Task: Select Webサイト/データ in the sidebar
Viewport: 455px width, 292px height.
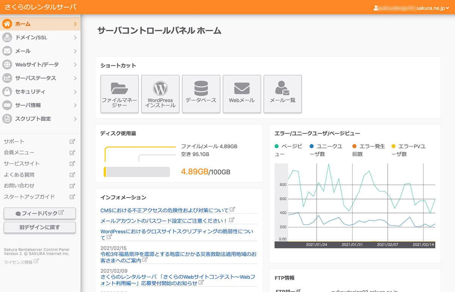Action: (40, 65)
